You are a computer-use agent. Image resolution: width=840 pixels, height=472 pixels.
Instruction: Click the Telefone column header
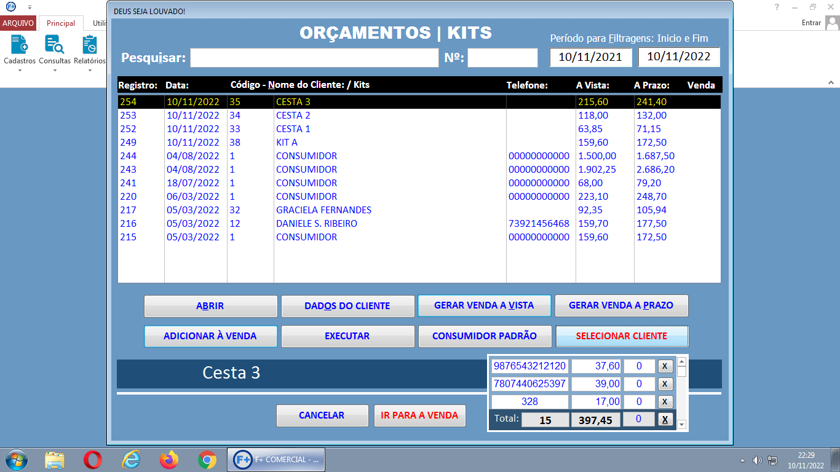(527, 85)
